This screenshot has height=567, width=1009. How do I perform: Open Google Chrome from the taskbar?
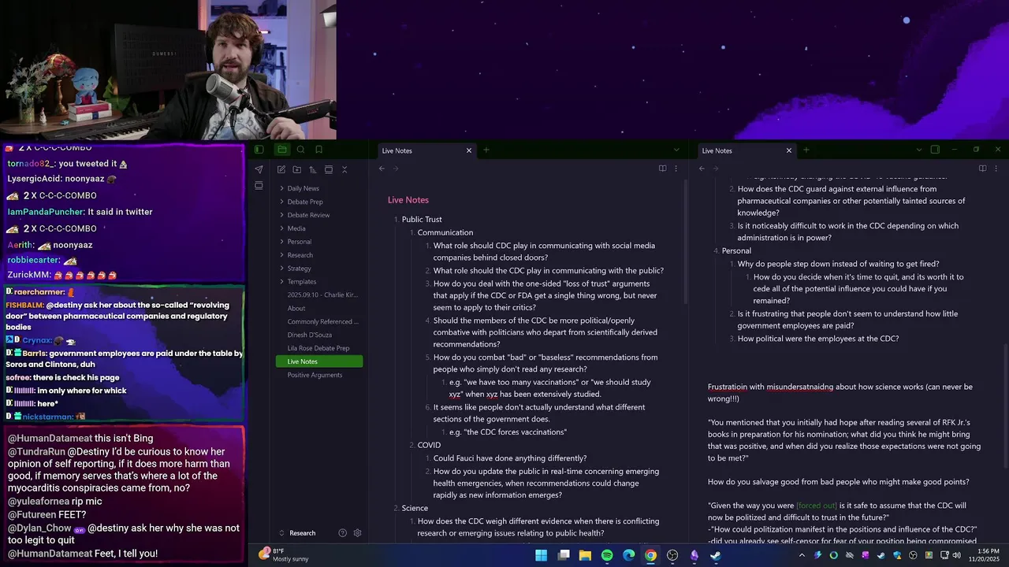point(650,555)
